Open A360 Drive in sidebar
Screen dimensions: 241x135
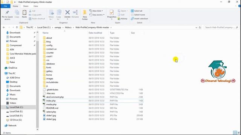pyautogui.click(x=15, y=78)
